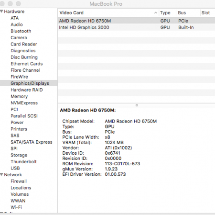Select ATA in the sidebar
This screenshot has height=215, width=215.
(15, 18)
